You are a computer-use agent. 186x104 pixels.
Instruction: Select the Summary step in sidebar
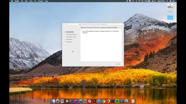click(69, 42)
